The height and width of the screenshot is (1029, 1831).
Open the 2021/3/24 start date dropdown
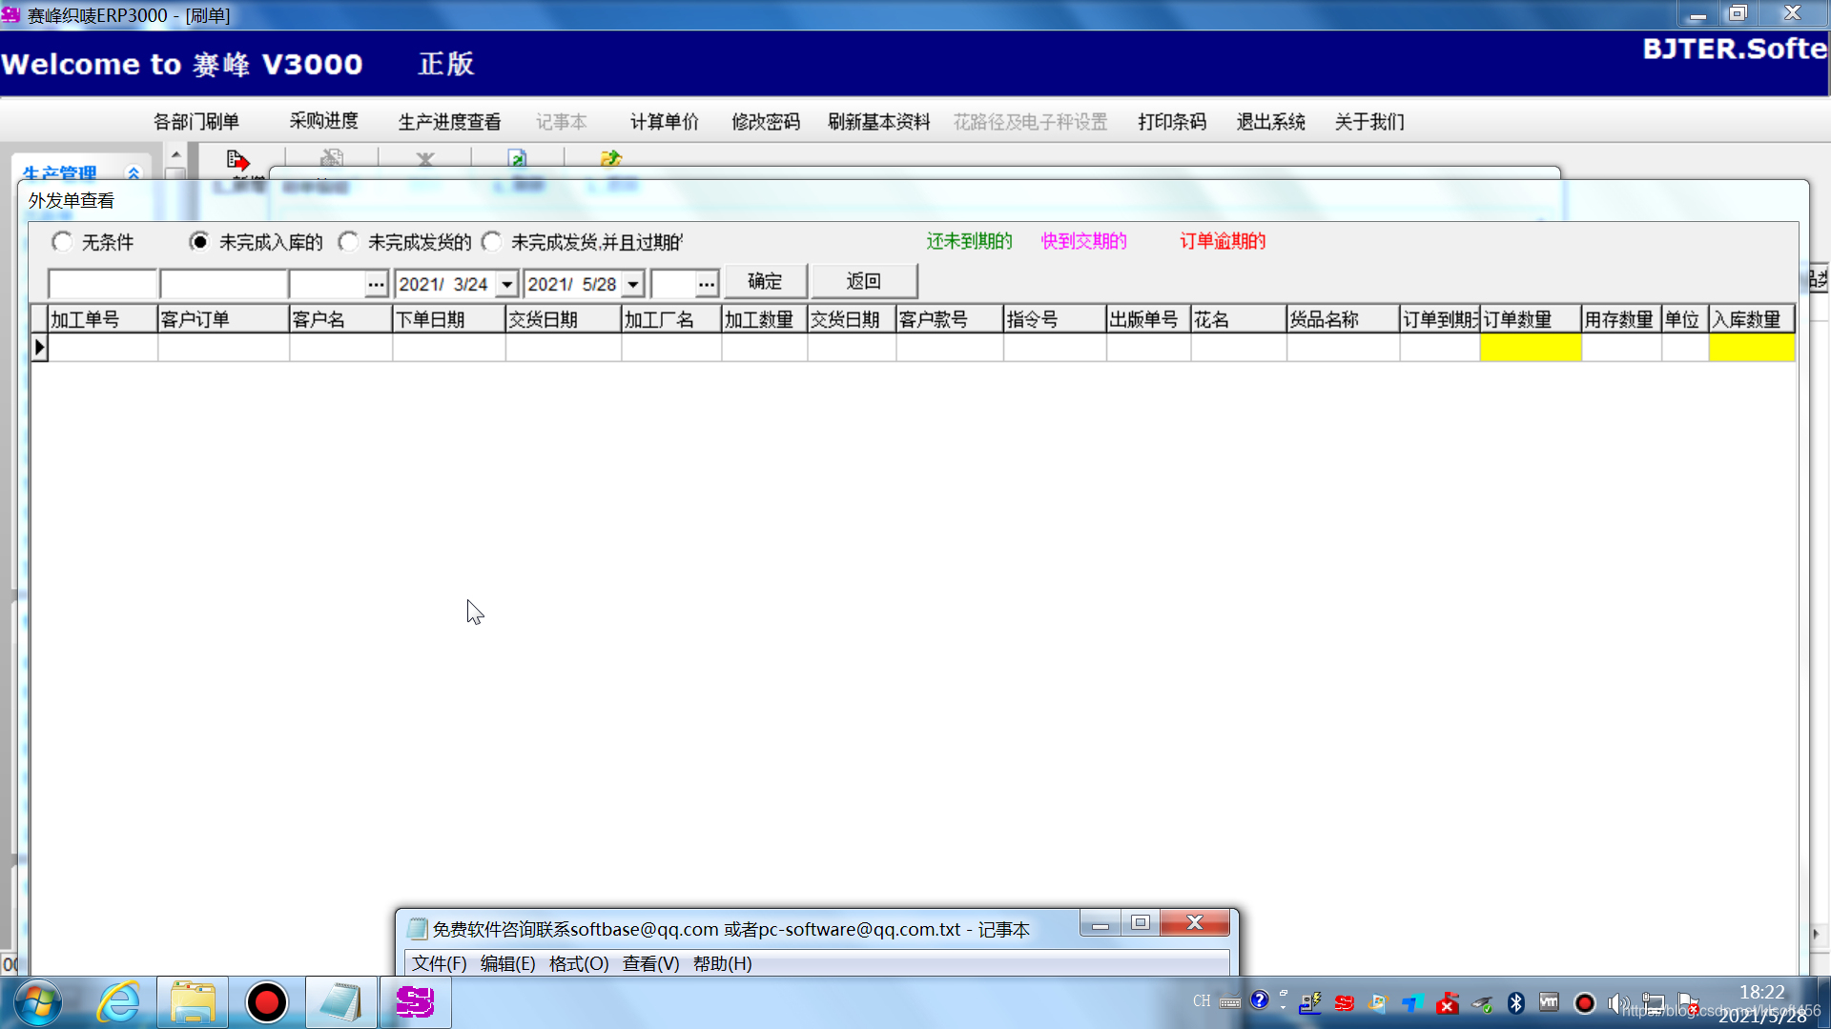[505, 284]
